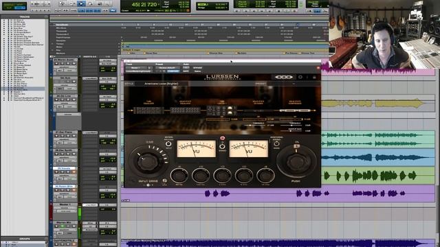Click the large PUSH knob

[296, 162]
